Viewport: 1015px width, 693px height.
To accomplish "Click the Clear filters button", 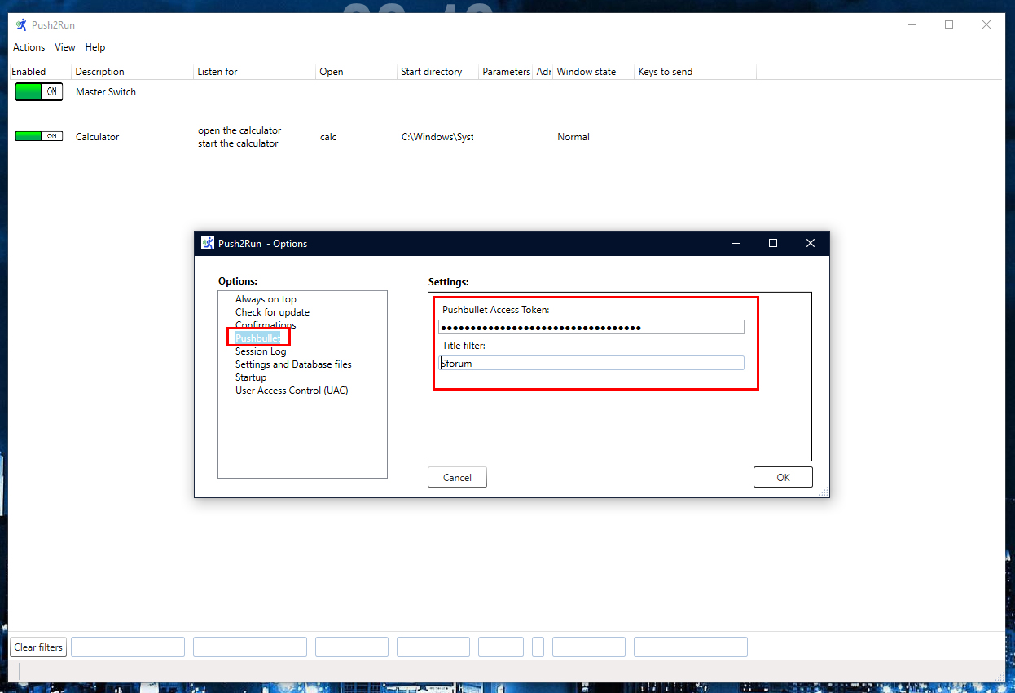I will pyautogui.click(x=38, y=647).
